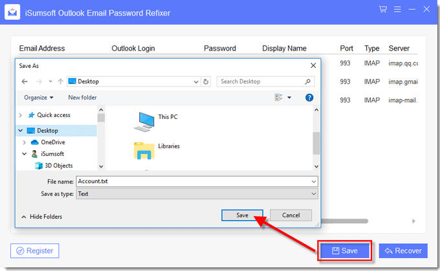Click the forward arrow in Save As dialog
The image size is (440, 271).
(x=39, y=81)
